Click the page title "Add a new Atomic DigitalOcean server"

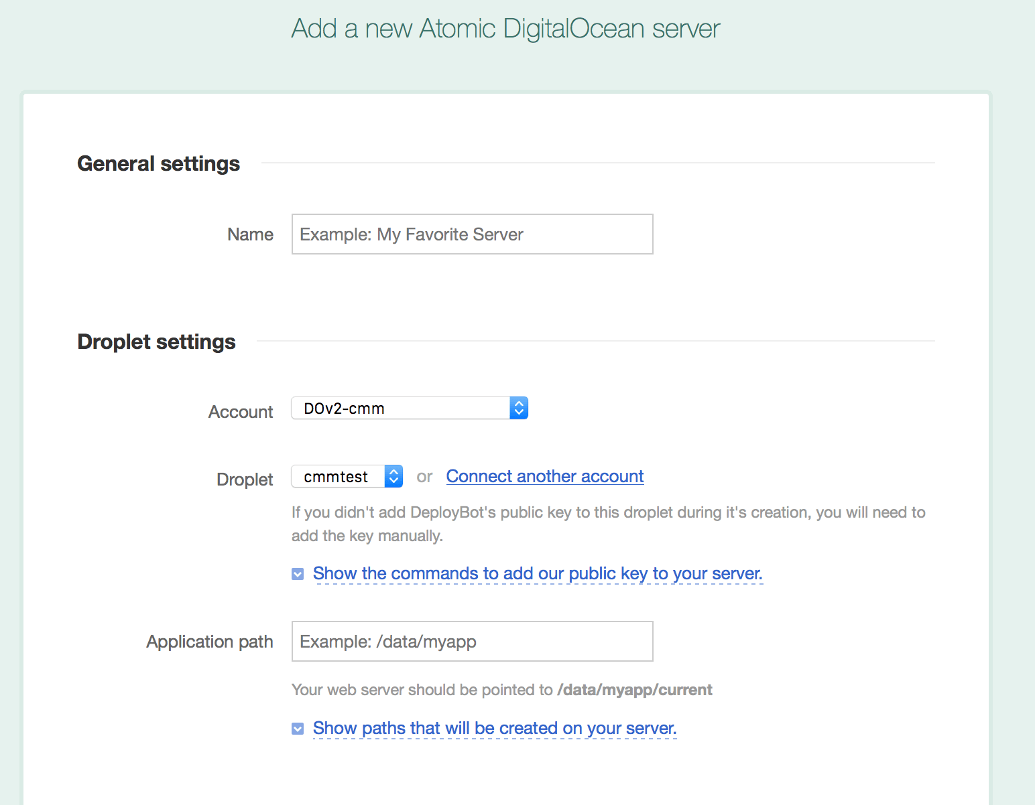pyautogui.click(x=505, y=28)
